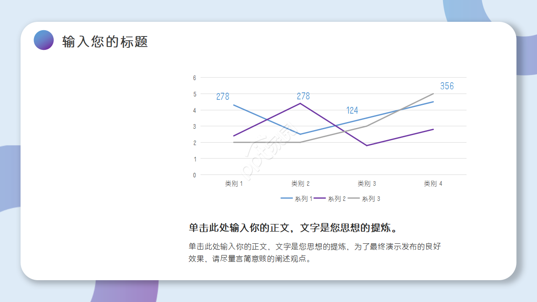Click the vertical axis number 6
The image size is (537, 302).
pos(194,78)
